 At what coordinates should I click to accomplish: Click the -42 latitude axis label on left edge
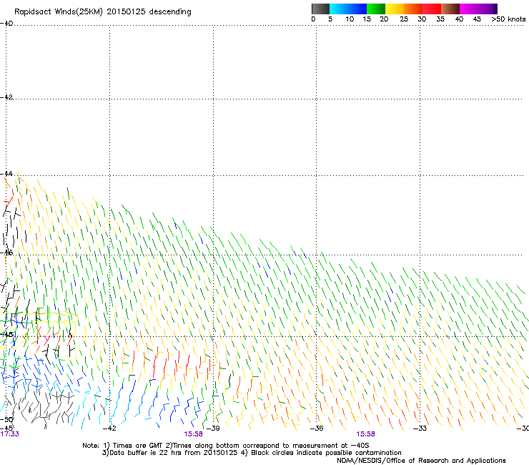point(6,97)
